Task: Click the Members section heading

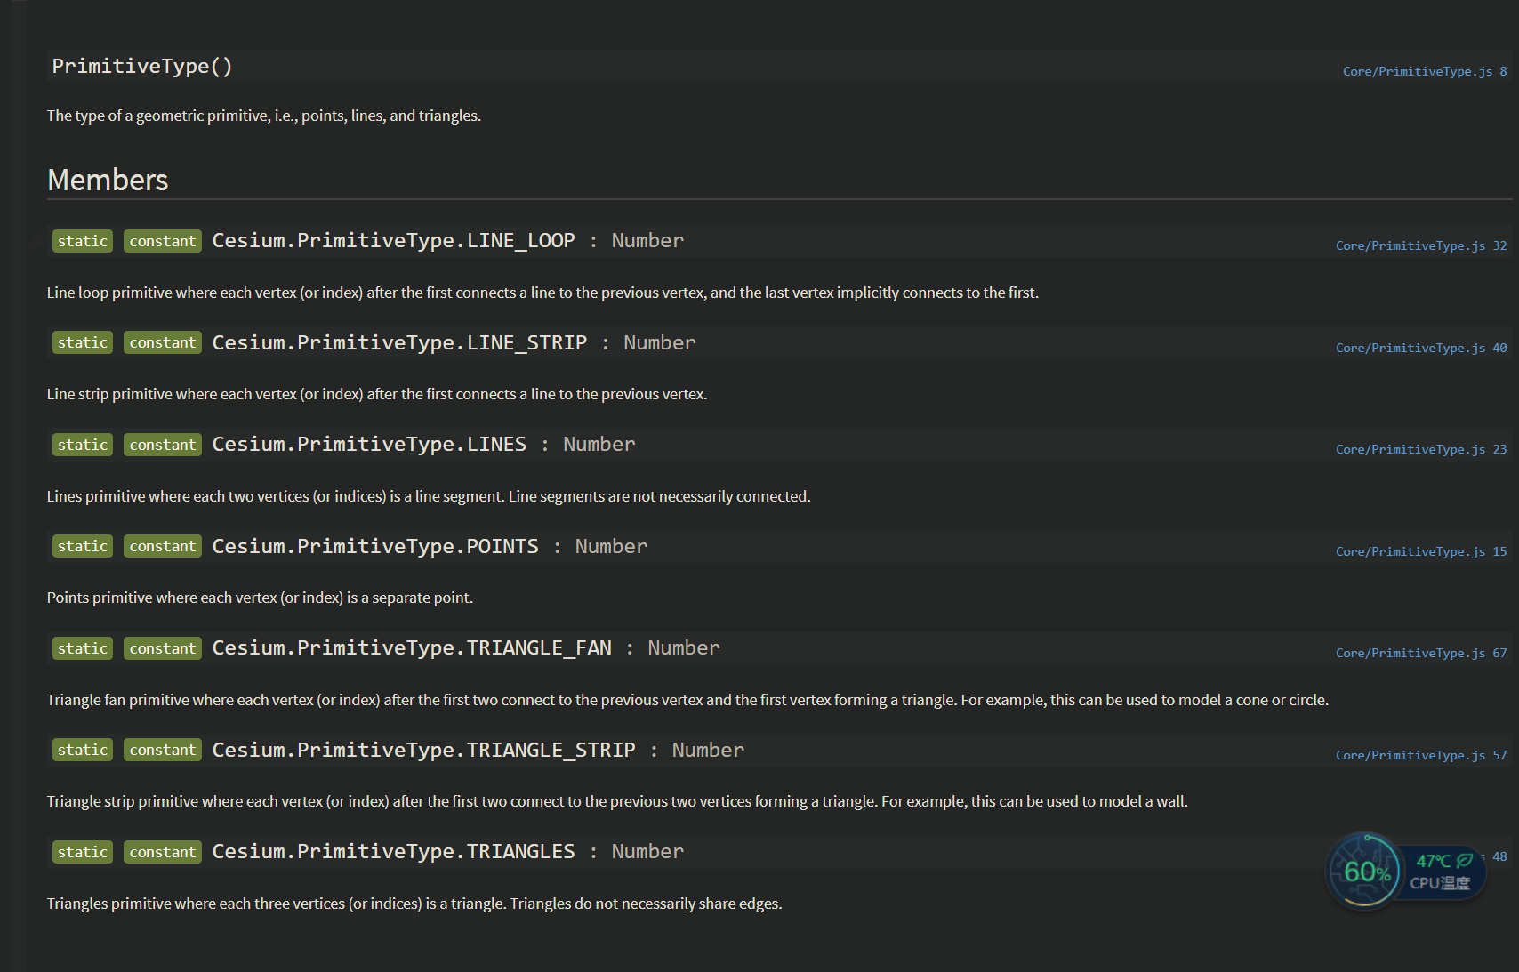Action: [108, 180]
